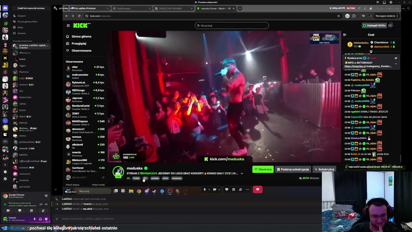This screenshot has width=412, height=232.
Task: Add a new Discord private message
Action: [48, 41]
